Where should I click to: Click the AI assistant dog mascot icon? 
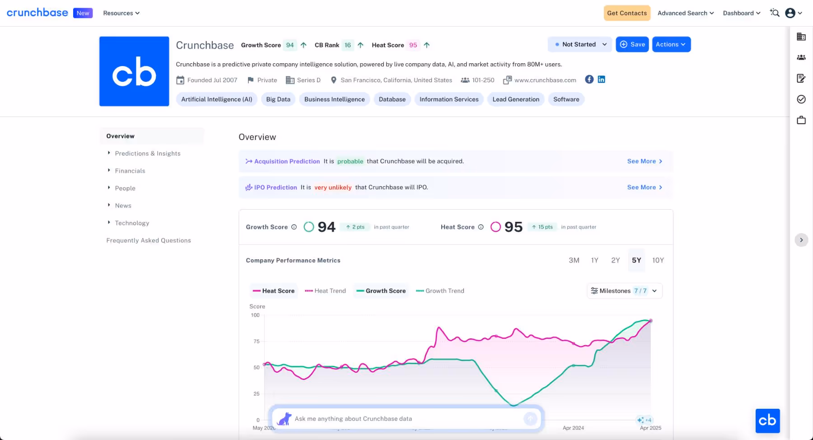284,419
